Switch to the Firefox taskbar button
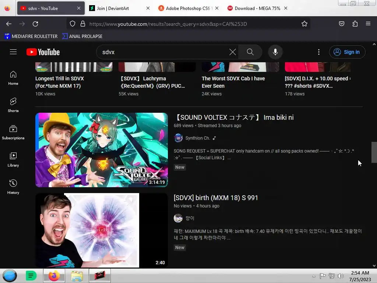Viewport: 377px width, 283px height. (54, 276)
